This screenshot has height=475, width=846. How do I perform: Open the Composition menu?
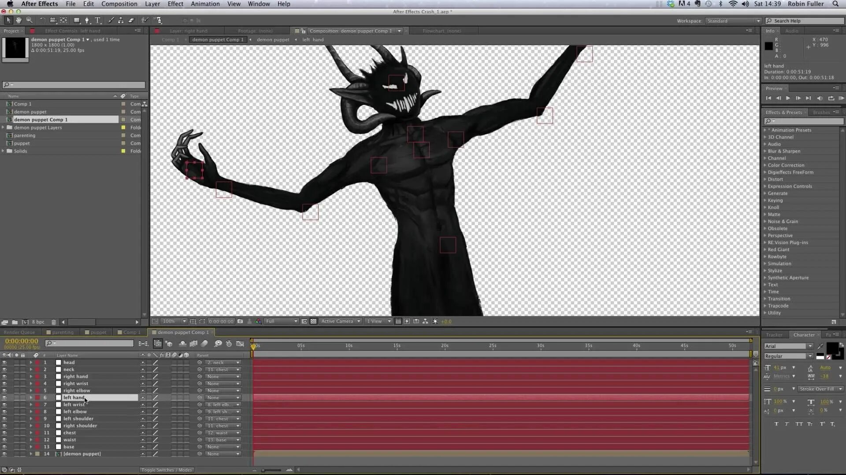[x=119, y=4]
